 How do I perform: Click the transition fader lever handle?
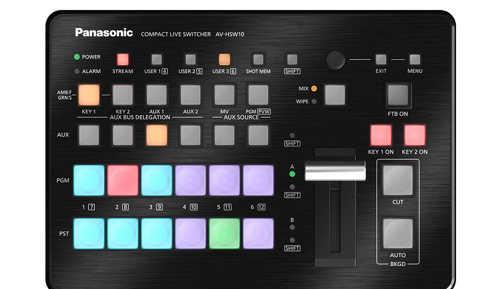coord(335,170)
